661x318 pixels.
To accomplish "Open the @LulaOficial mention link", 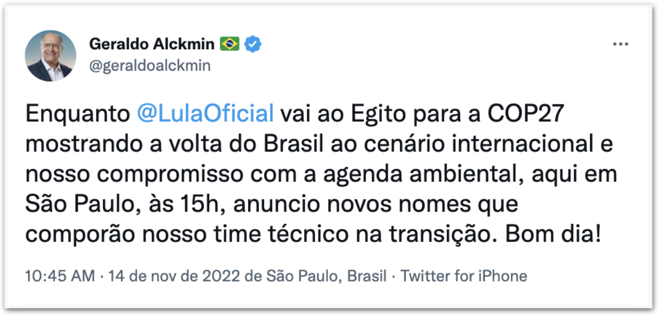I will pyautogui.click(x=206, y=115).
